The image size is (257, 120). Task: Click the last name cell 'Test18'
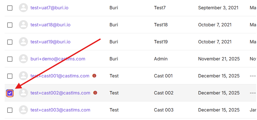coord(161,25)
